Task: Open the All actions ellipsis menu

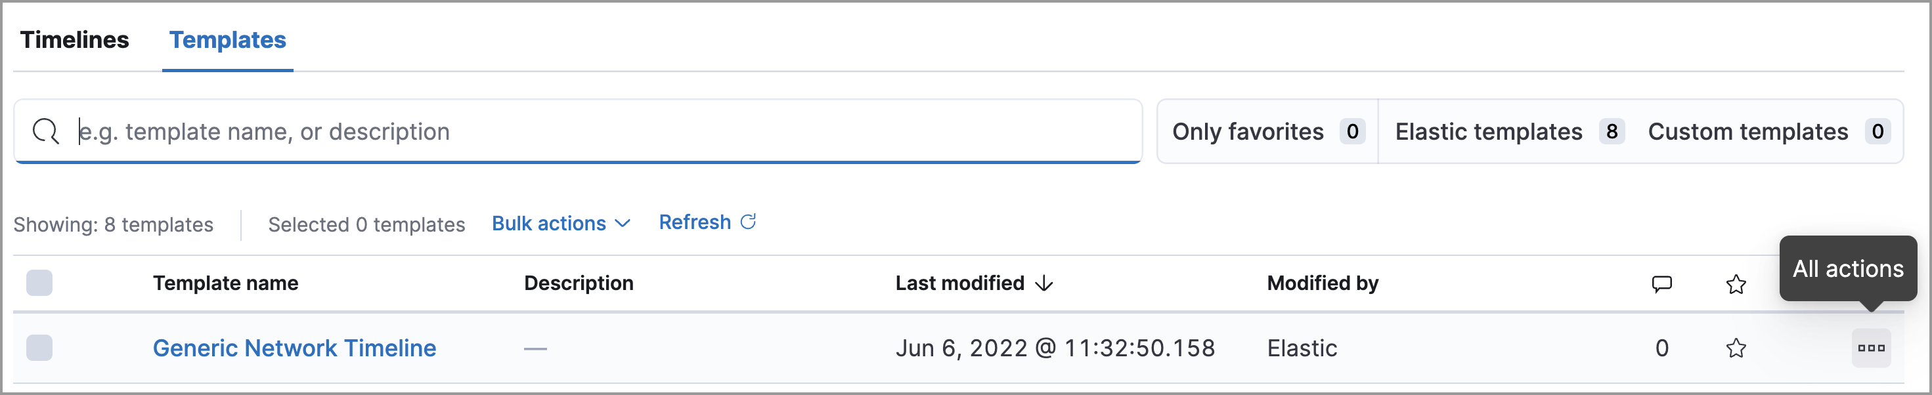Action: 1872,348
